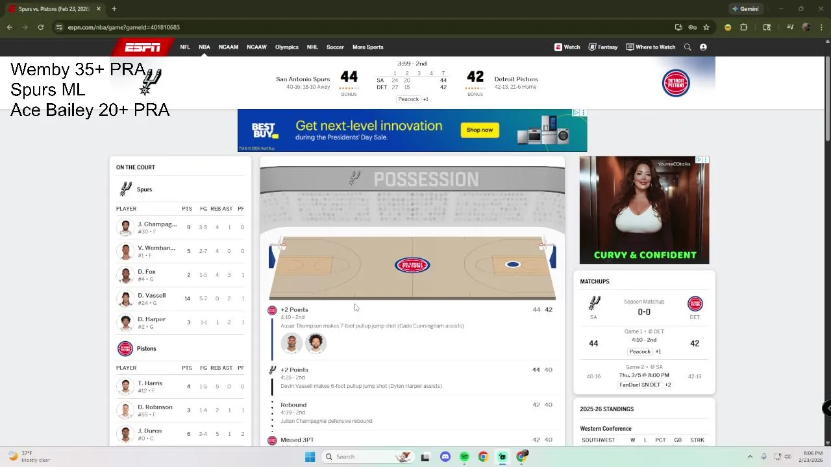Select Western Conference standings heading

[x=606, y=429]
